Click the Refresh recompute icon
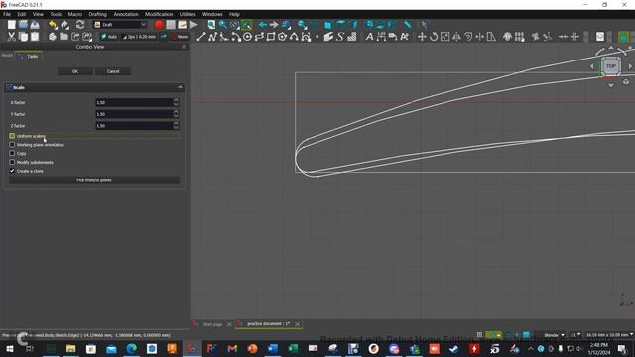Viewport: 635px width, 357px height. tap(80, 25)
